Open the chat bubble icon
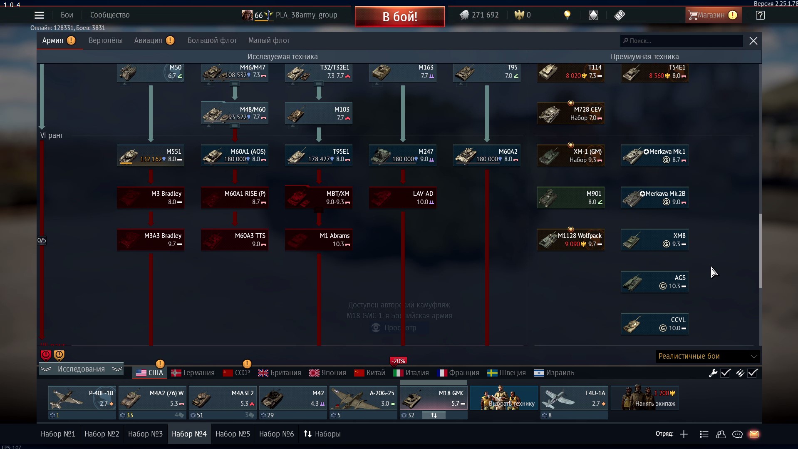 click(737, 434)
